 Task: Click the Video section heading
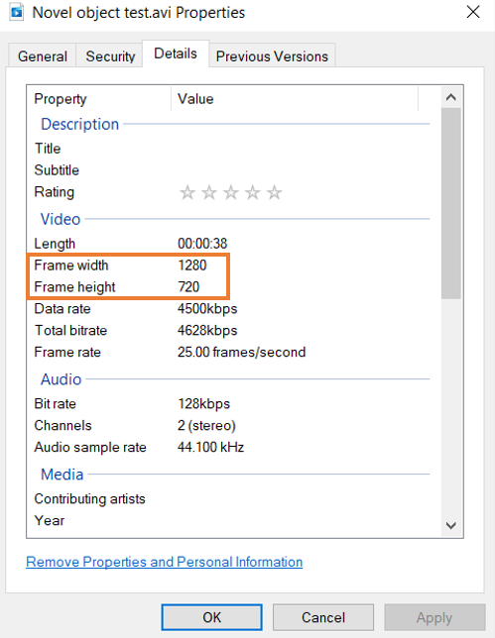click(61, 219)
